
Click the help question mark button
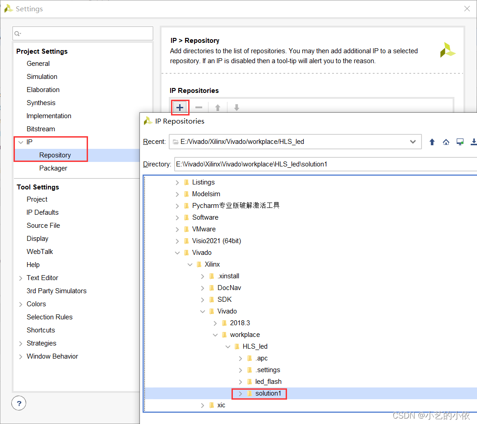tap(19, 403)
